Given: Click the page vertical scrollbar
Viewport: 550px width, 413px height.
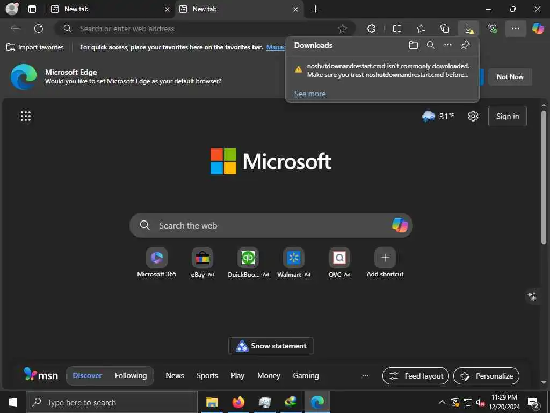Looking at the screenshot, I should tap(544, 177).
